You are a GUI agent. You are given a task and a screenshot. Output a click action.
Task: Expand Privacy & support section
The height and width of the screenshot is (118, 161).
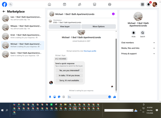point(138,54)
